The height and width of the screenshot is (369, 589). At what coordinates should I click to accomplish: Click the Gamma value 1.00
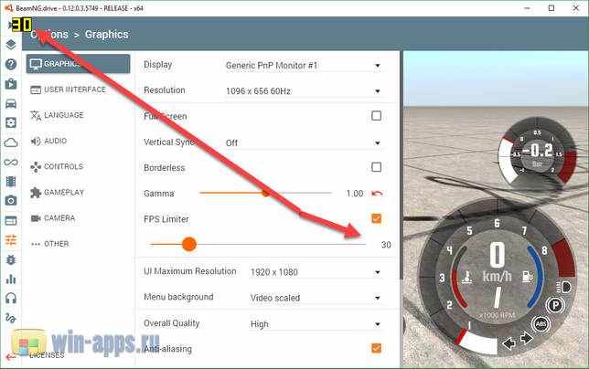coord(355,194)
